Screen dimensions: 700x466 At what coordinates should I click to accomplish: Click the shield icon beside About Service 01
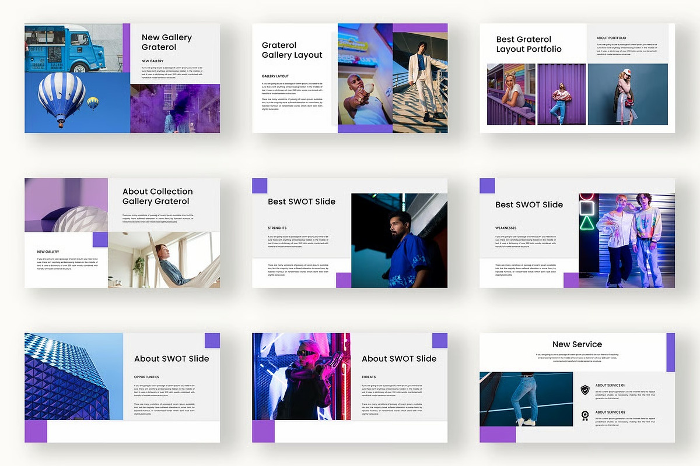585,390
